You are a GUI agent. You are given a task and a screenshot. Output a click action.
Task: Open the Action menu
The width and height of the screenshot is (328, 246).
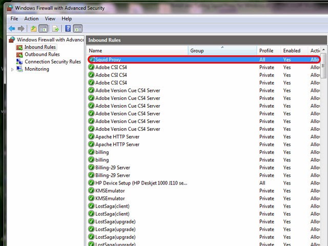[31, 18]
